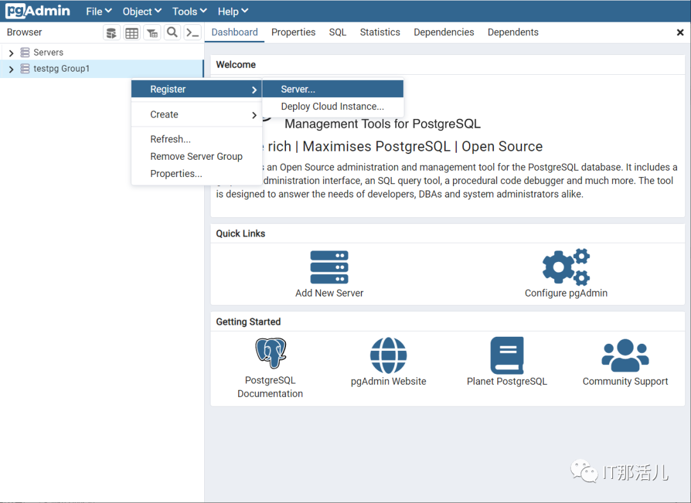Open the Object menu
This screenshot has height=503, width=691.
(x=142, y=12)
